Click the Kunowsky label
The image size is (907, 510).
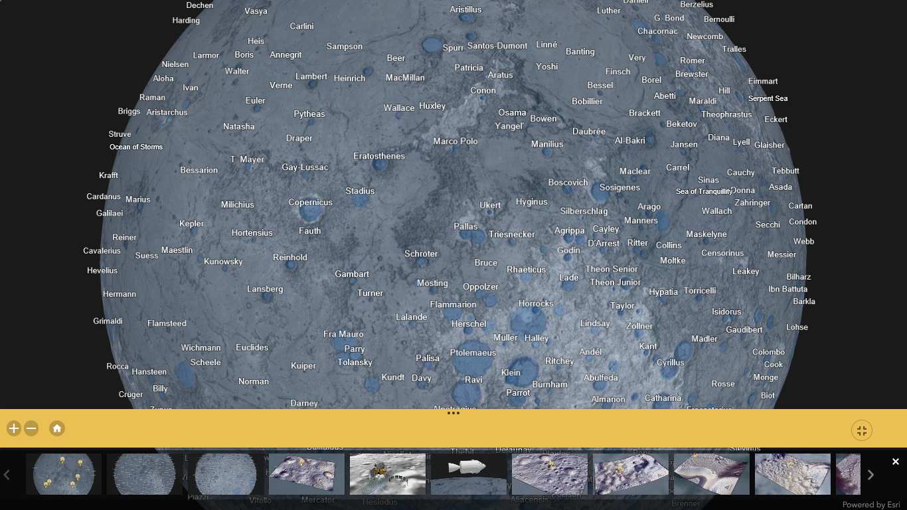[223, 262]
